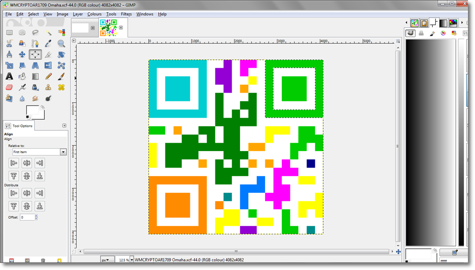Screen dimensions: 475x270
Task: Activate the Foreground Select tool
Action: 22,43
